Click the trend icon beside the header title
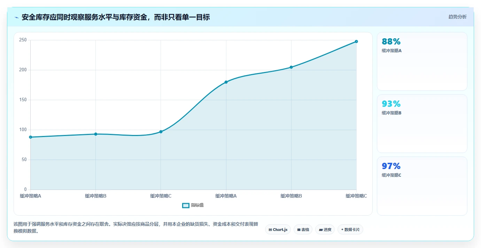The image size is (481, 248). click(16, 17)
